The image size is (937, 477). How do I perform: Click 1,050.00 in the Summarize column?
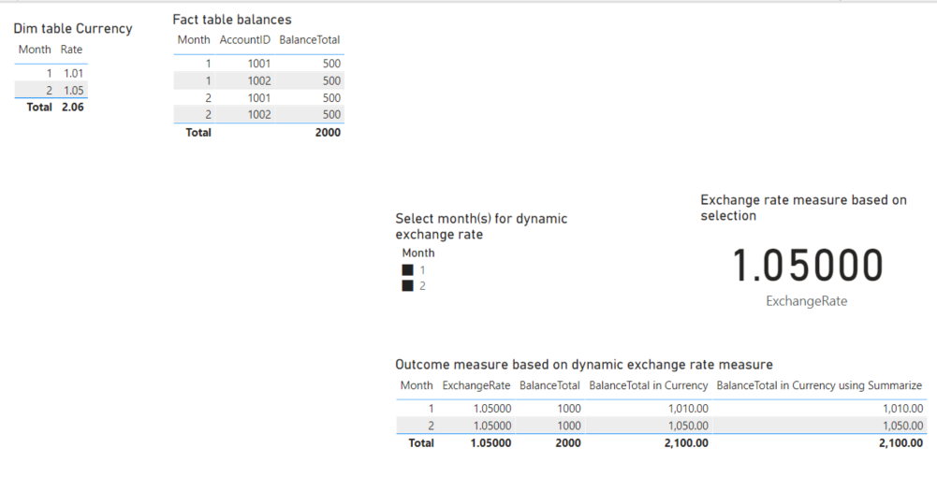click(x=902, y=426)
